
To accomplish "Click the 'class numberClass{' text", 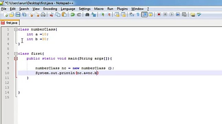I will coord(37,29).
